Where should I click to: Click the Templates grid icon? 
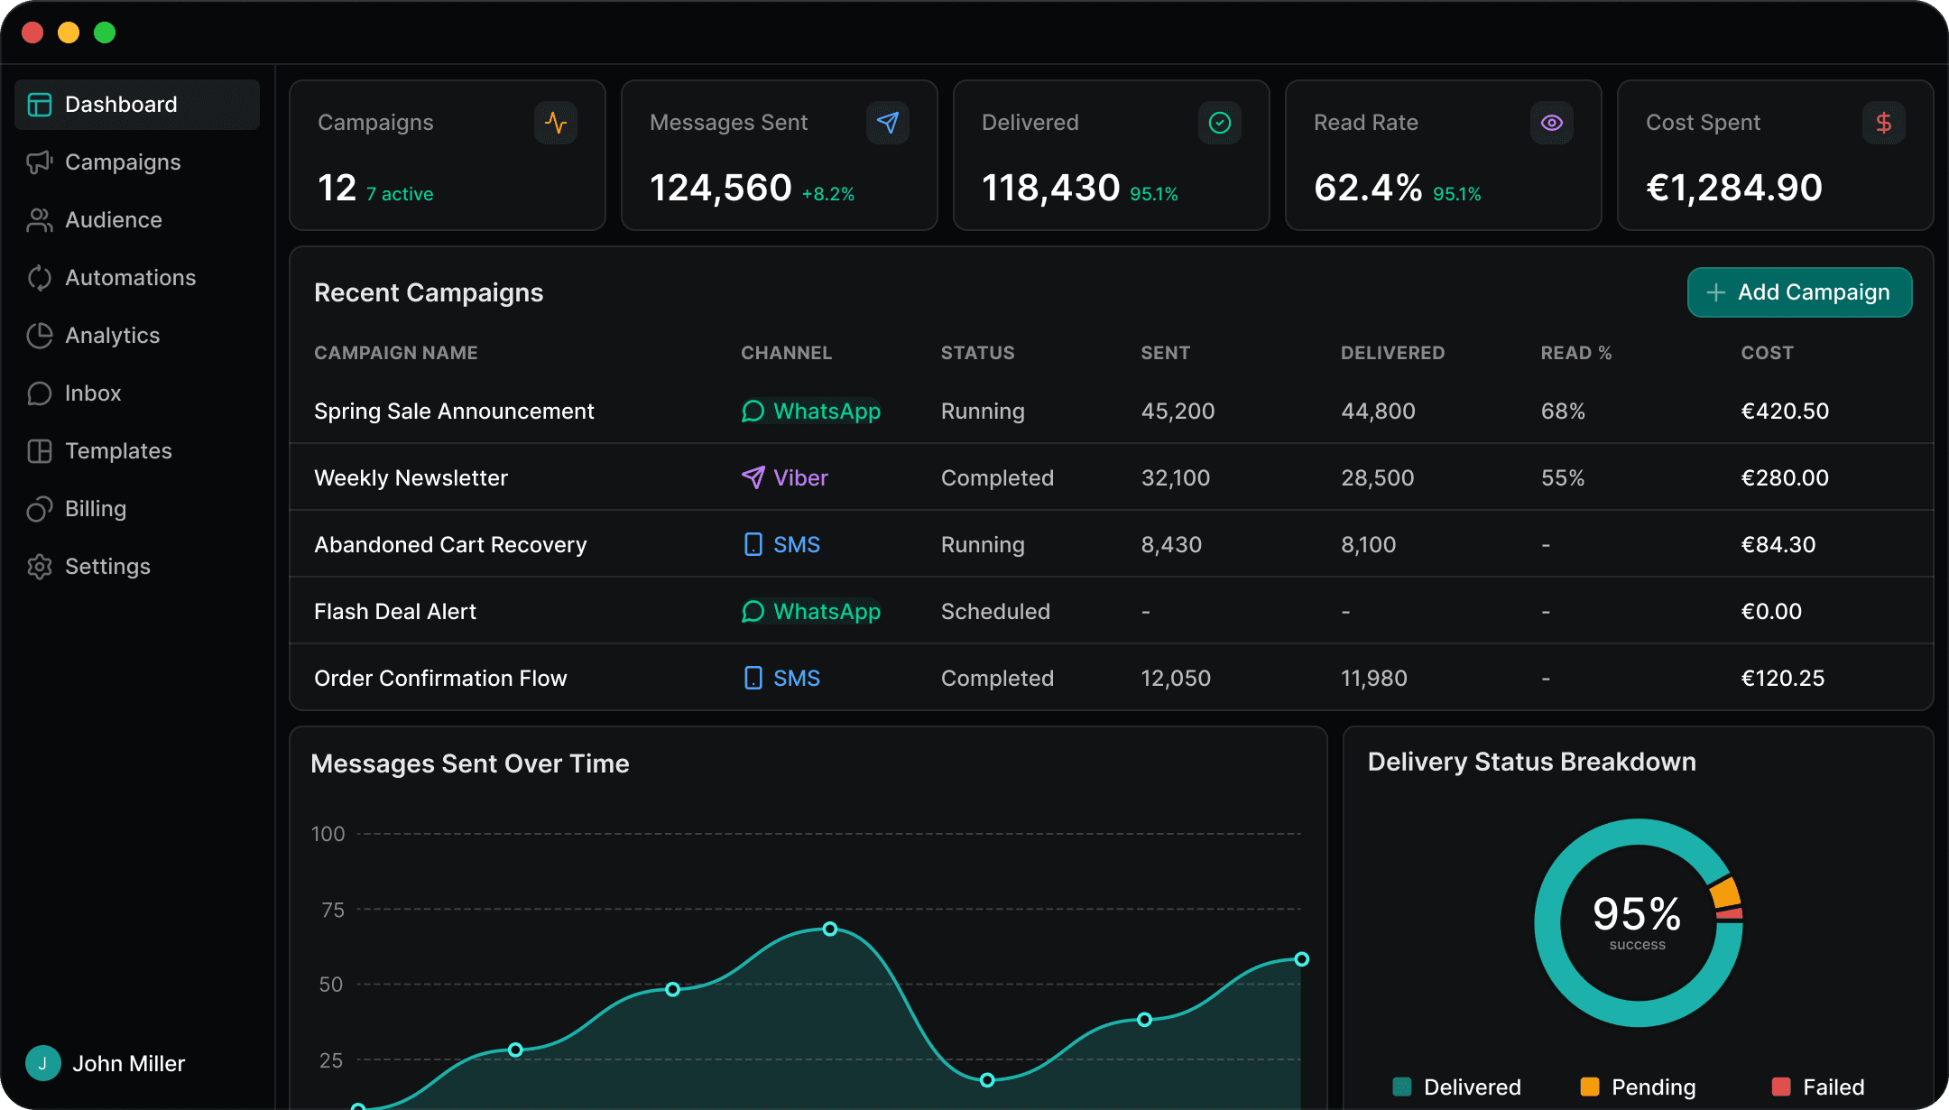[40, 451]
